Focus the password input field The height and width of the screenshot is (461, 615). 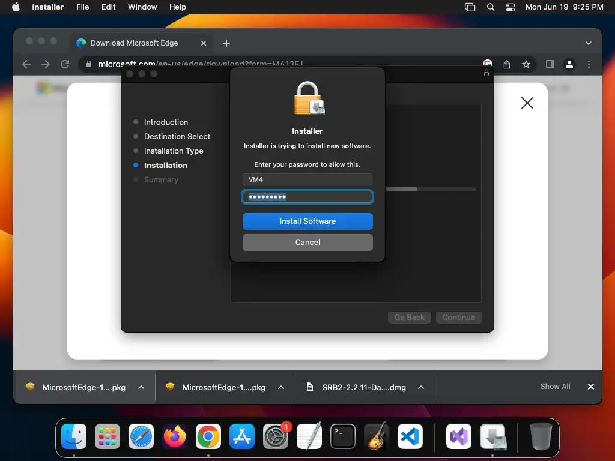point(307,197)
